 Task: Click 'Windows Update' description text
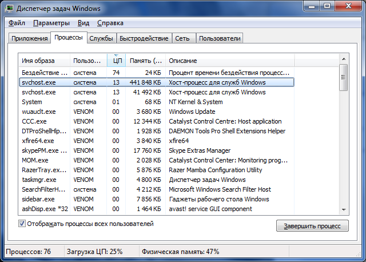coord(192,112)
